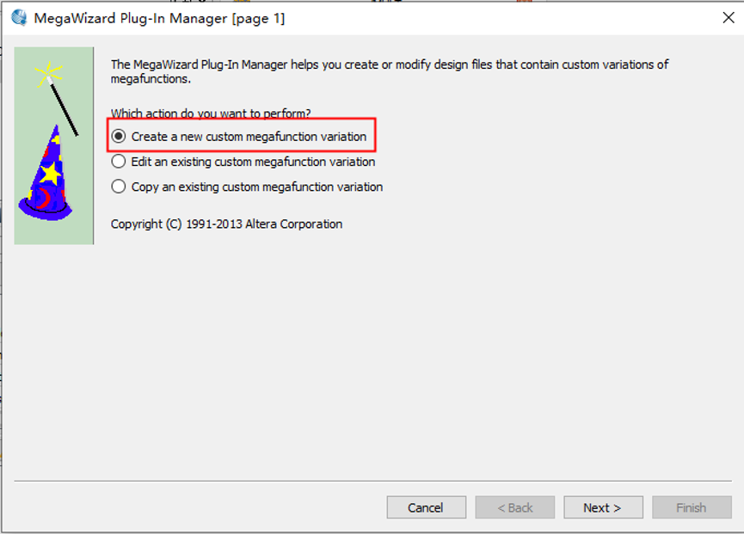Click the MegaWizard globe icon in title bar
The width and height of the screenshot is (744, 534).
click(x=18, y=18)
